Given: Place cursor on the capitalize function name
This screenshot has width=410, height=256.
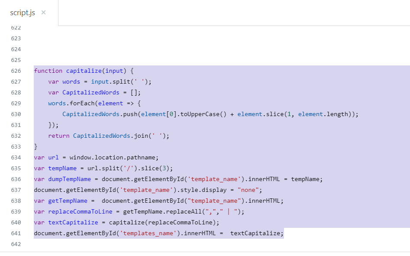Looking at the screenshot, I should pos(82,71).
